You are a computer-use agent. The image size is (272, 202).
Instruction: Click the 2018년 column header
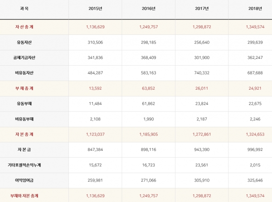pos(254,9)
